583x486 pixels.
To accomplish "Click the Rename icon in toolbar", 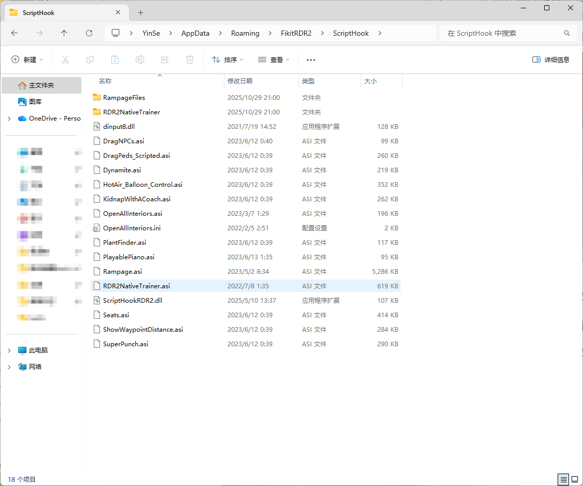I will tap(140, 60).
